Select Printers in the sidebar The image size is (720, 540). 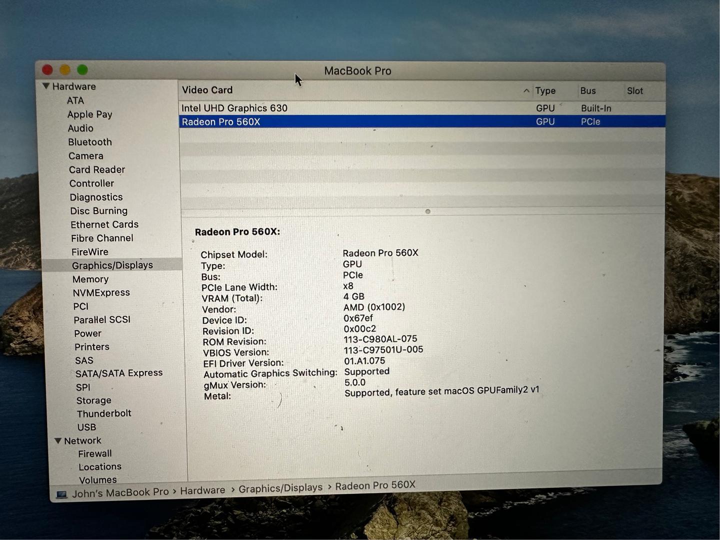pyautogui.click(x=92, y=347)
